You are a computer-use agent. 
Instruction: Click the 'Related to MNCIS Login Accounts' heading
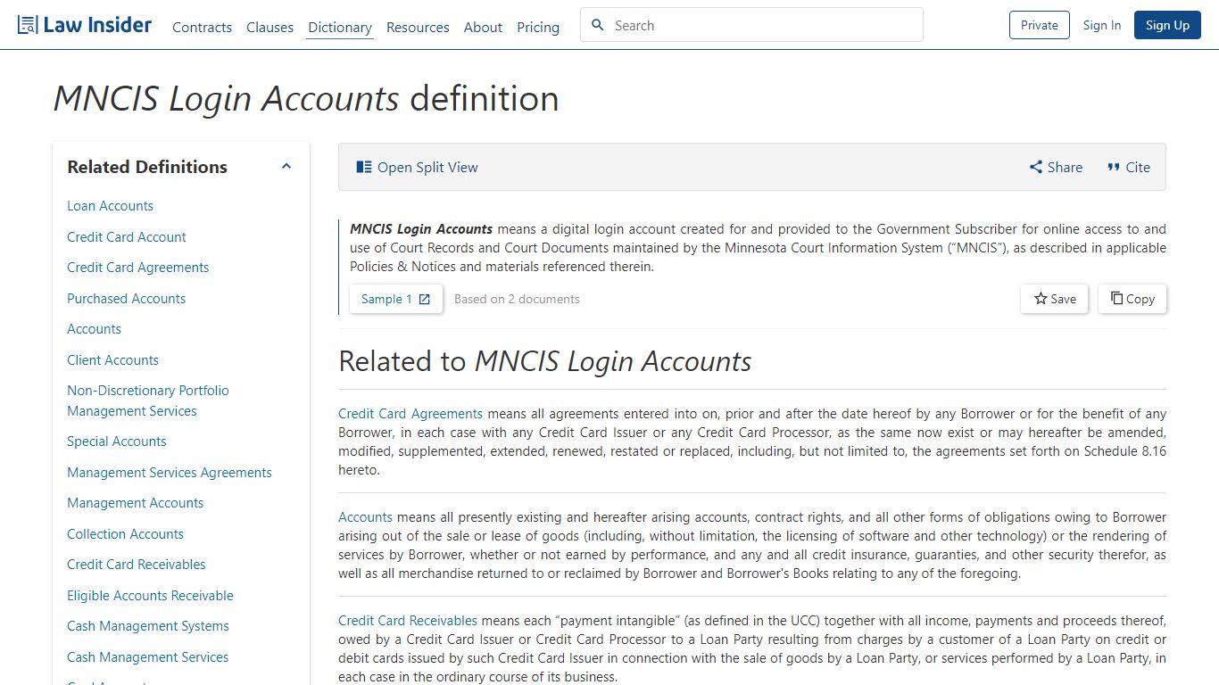click(544, 361)
